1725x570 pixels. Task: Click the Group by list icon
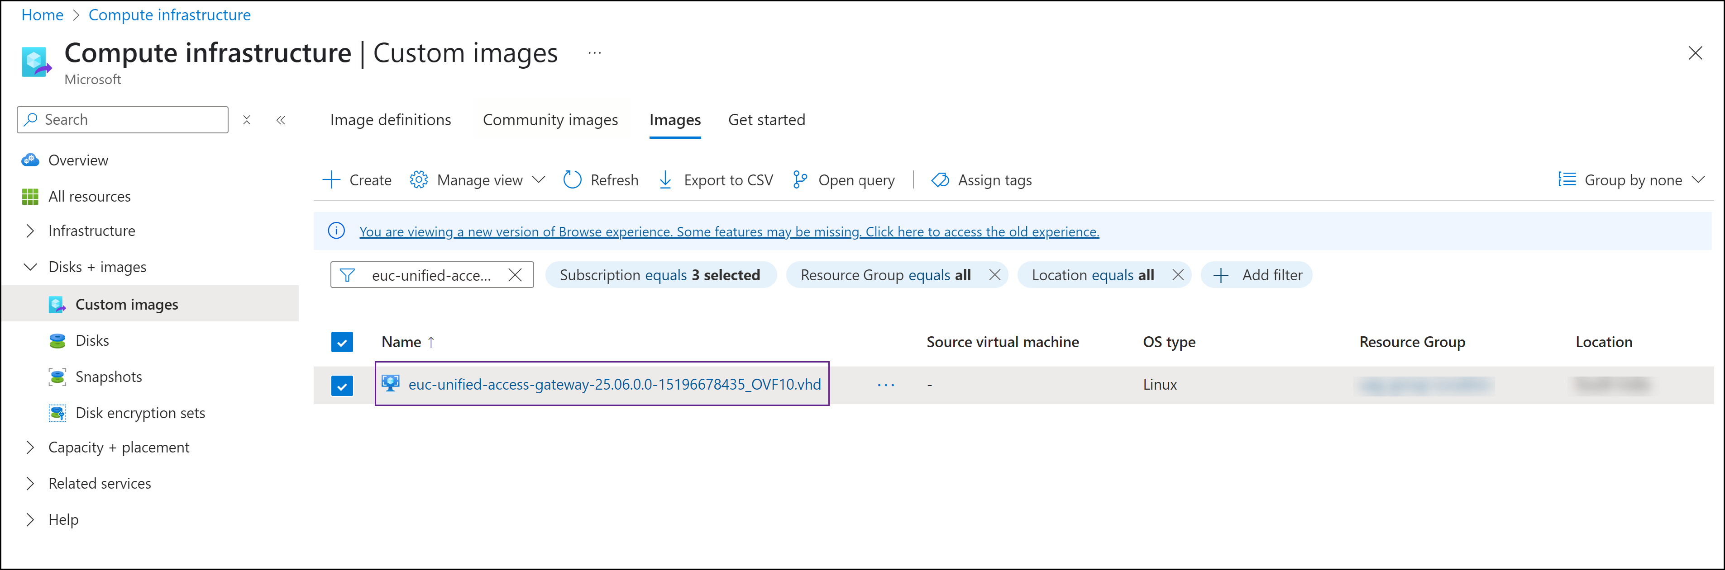tap(1567, 179)
